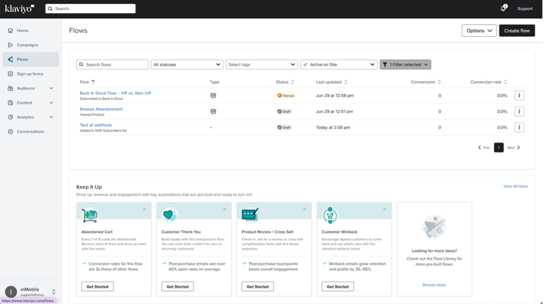Click the Home icon in sidebar
The image size is (544, 306).
coord(11,31)
